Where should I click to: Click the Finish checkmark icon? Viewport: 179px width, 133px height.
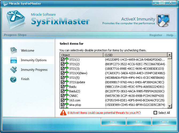point(13,79)
